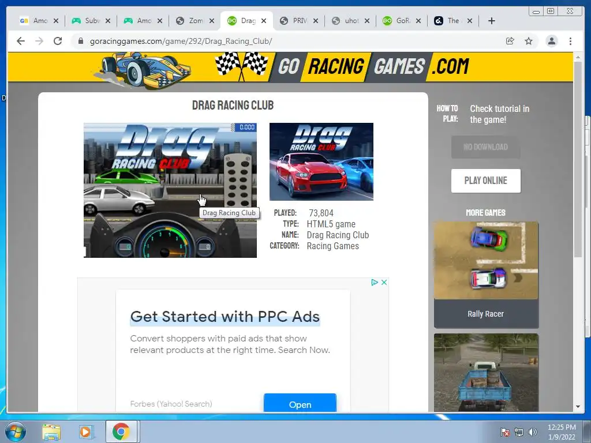This screenshot has width=591, height=443.
Task: Click the No Download button
Action: [x=486, y=147]
